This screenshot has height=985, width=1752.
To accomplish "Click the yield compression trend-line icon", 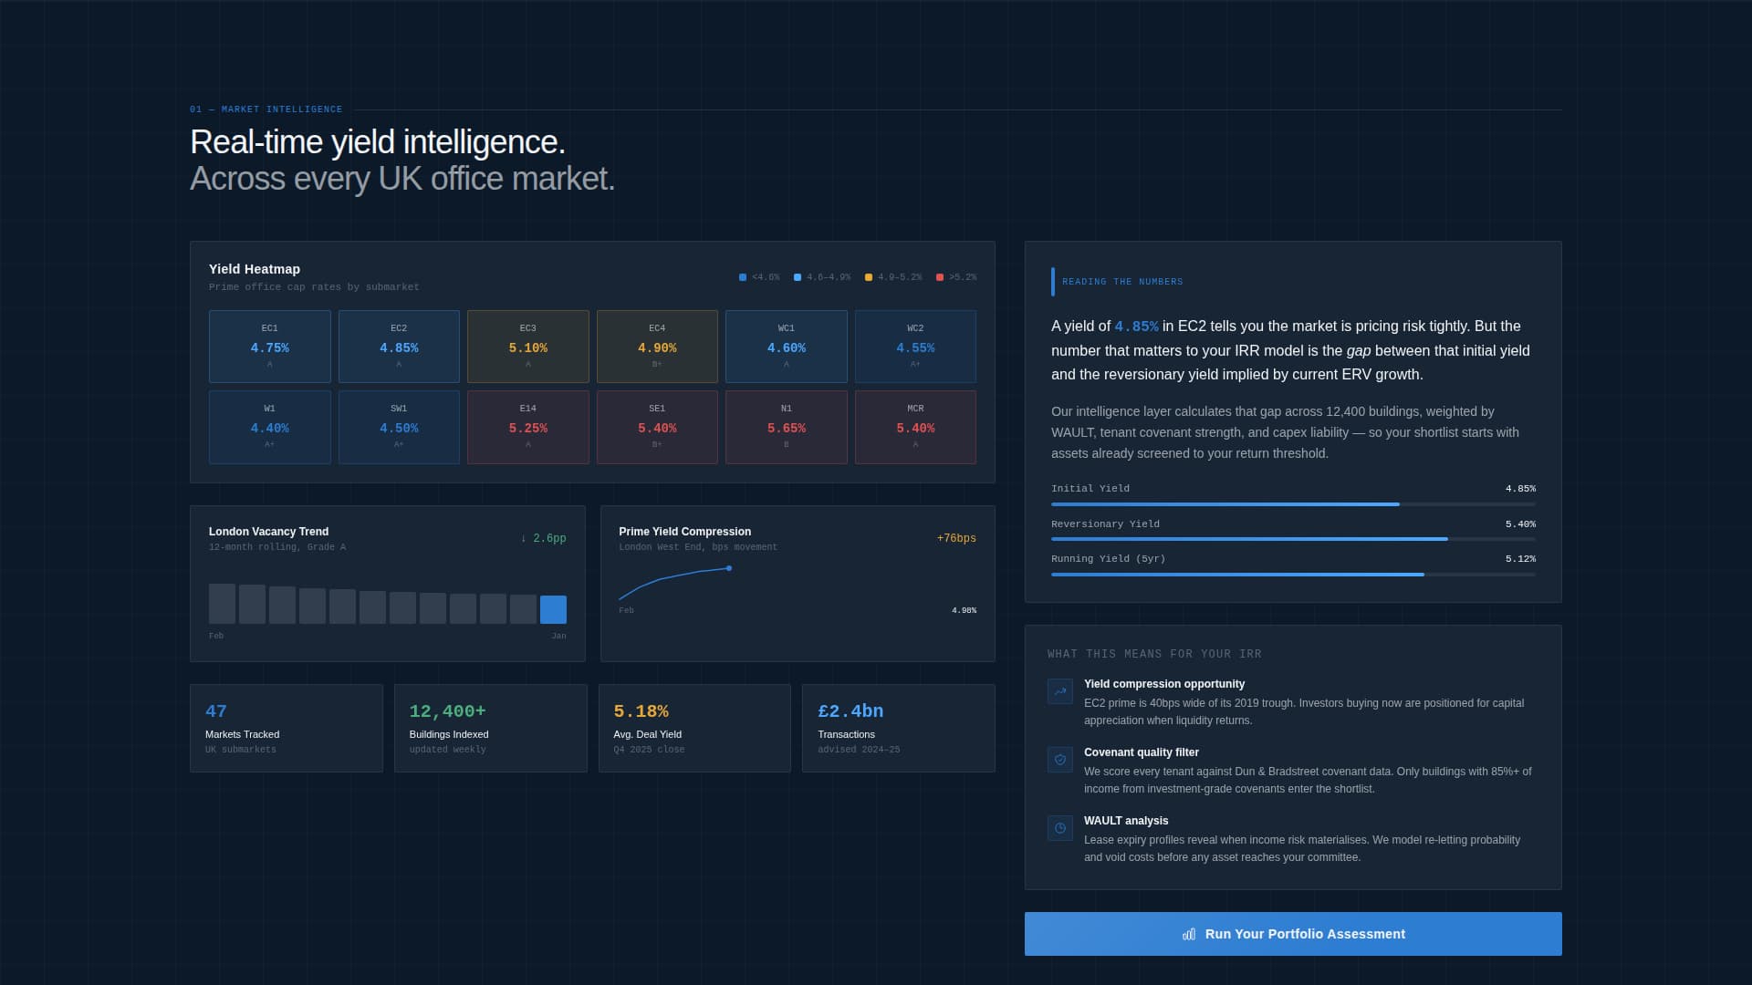I will pos(1059,691).
